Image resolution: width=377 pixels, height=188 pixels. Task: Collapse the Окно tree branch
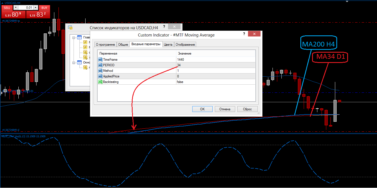tap(74, 62)
